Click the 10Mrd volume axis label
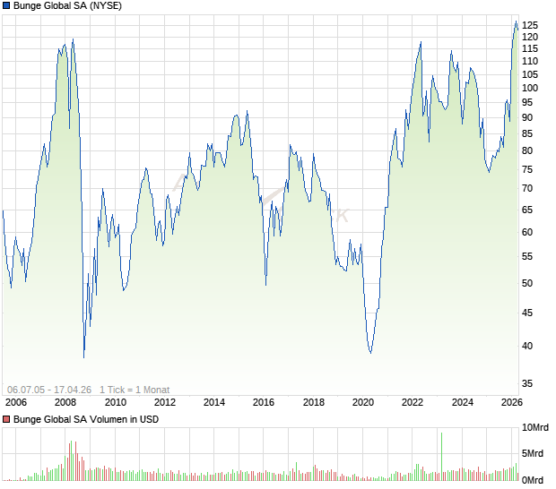The height and width of the screenshot is (489, 556). tap(535, 428)
